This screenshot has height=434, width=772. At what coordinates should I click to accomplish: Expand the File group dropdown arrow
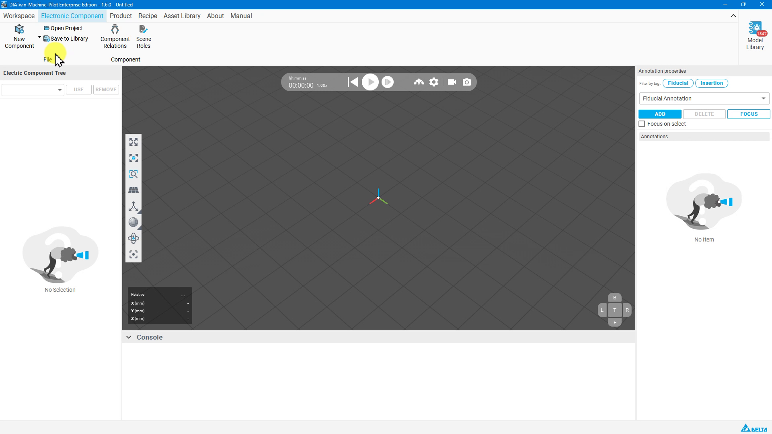pyautogui.click(x=39, y=37)
